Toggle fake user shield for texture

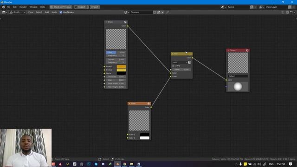pyautogui.click(x=155, y=13)
